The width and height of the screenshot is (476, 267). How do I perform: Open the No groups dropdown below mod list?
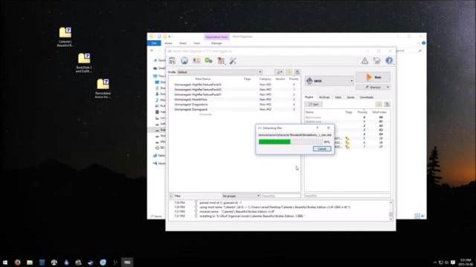click(241, 196)
